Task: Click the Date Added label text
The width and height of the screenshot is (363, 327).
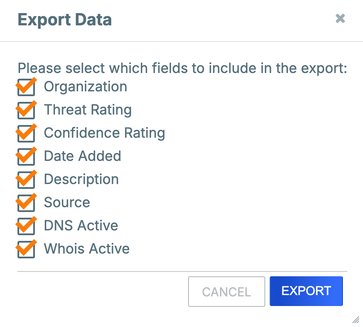Action: (x=82, y=157)
